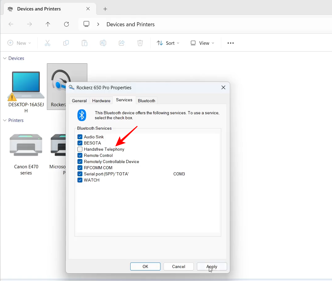
Task: Refresh the Devices and Printers view
Action: click(66, 24)
